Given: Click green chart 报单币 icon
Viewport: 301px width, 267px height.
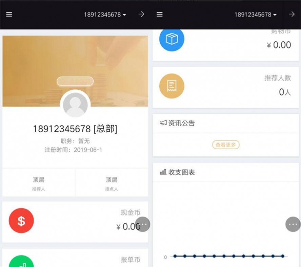Looking at the screenshot, I should 21,261.
